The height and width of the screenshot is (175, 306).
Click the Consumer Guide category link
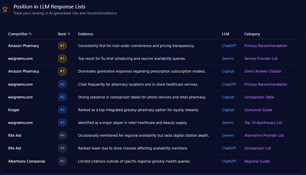point(258,110)
